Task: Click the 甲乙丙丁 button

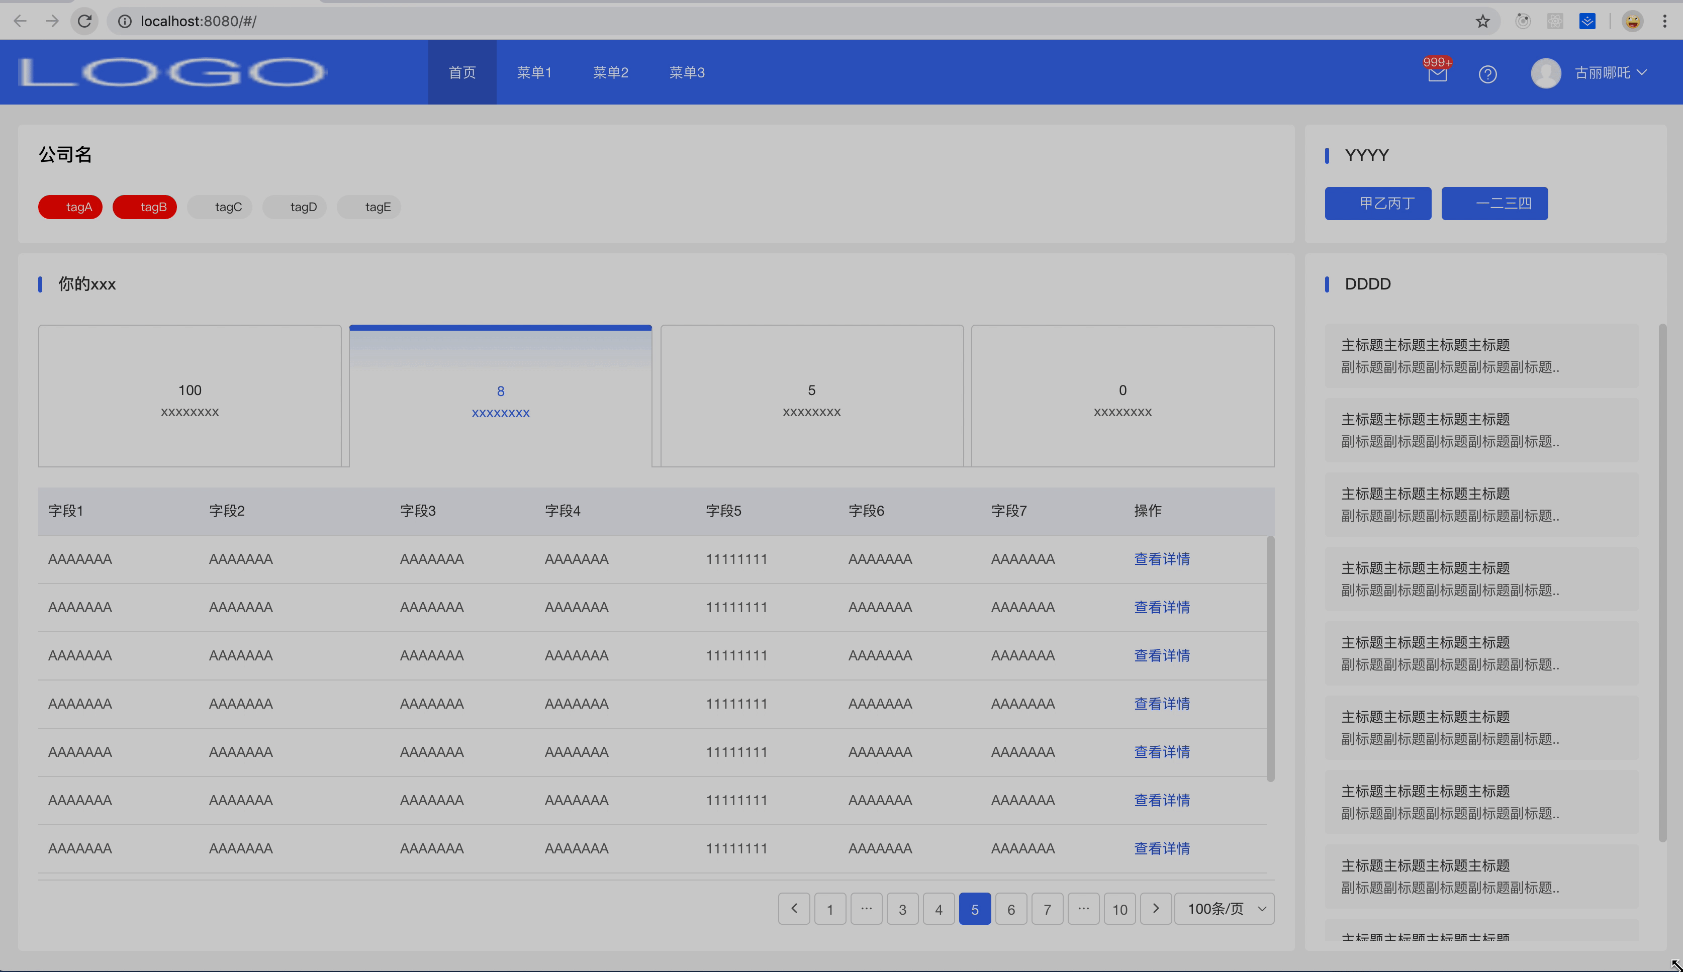Action: pyautogui.click(x=1377, y=203)
